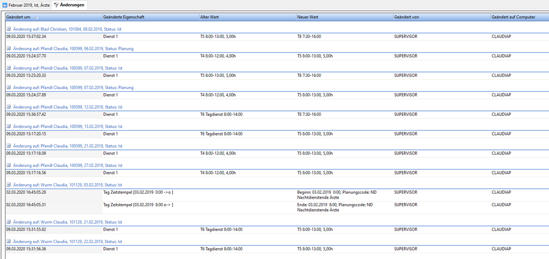The image size is (549, 259).
Task: Click the filter icon on the Änderungen tab
Action: 56,4
